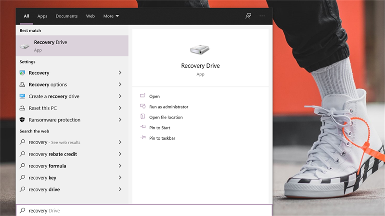The image size is (385, 216).
Task: Click the Pin to Start pin icon
Action: 143,127
